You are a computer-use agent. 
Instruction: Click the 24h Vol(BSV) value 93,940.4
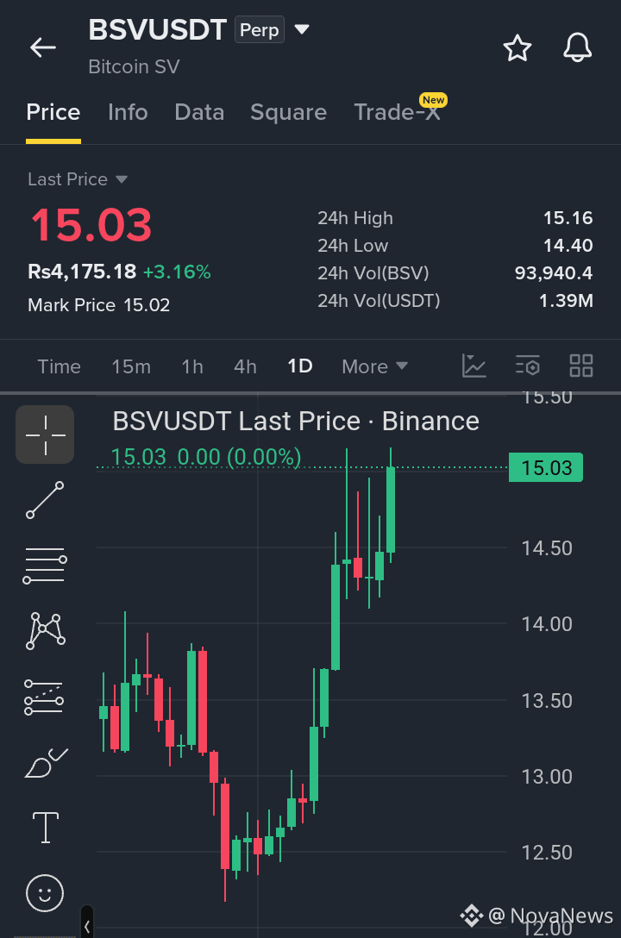pyautogui.click(x=554, y=273)
